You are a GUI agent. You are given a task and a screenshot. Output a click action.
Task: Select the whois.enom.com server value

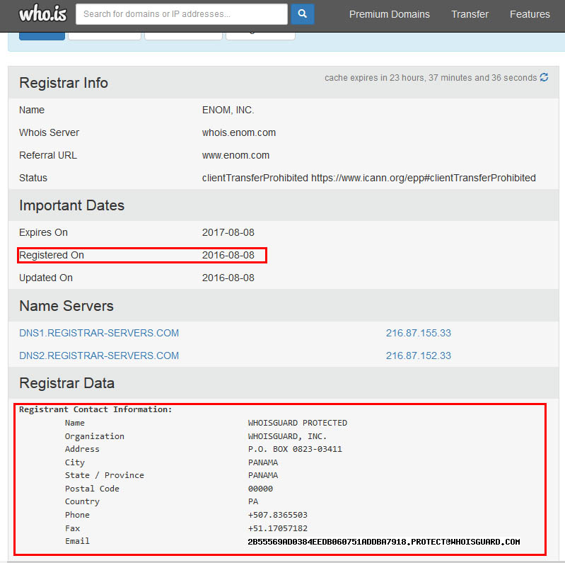click(239, 132)
